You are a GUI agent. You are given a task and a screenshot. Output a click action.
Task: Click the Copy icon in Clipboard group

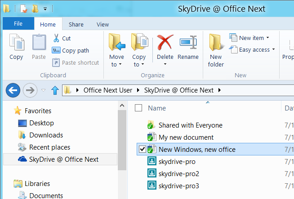pyautogui.click(x=17, y=42)
